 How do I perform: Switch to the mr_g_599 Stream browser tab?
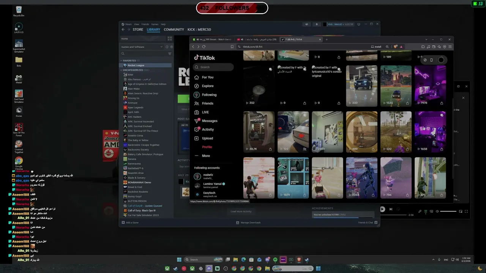point(212,39)
